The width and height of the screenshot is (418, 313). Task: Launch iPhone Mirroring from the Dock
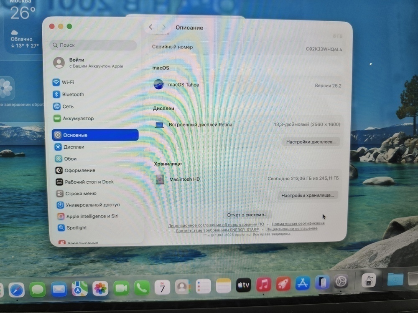[x=322, y=282]
